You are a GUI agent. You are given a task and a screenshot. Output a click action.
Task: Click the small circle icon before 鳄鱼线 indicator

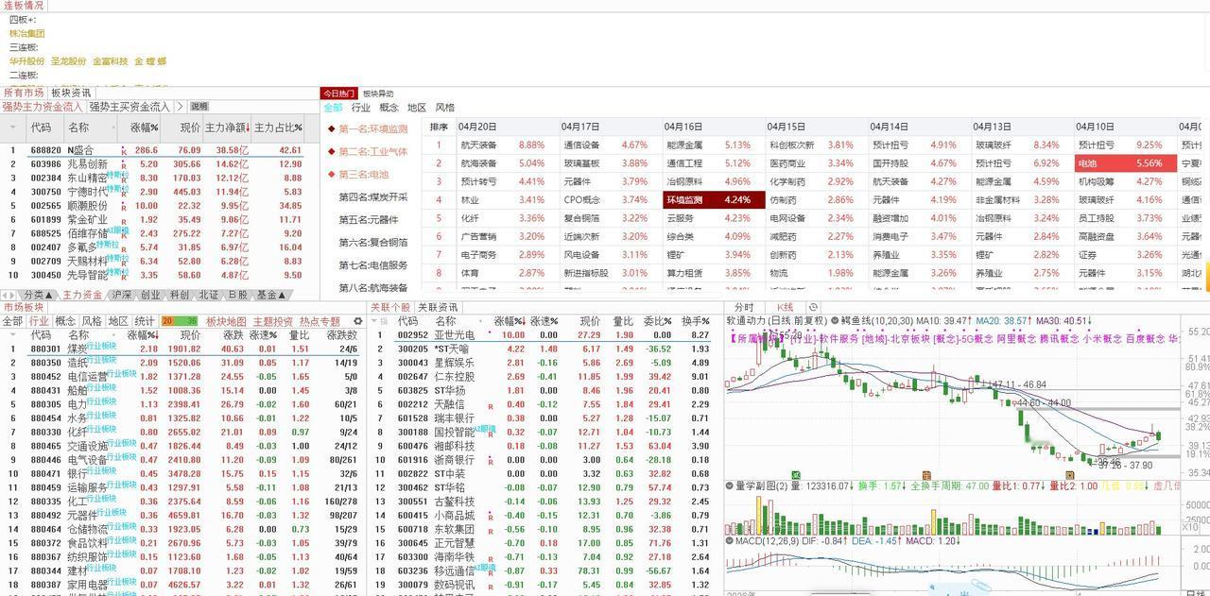[x=835, y=320]
